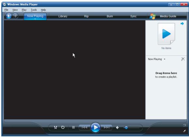Open the Now Playing tab
189x137 pixels.
click(x=35, y=16)
